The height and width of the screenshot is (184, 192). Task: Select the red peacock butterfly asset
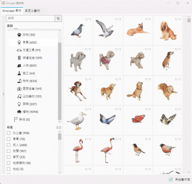138,120
